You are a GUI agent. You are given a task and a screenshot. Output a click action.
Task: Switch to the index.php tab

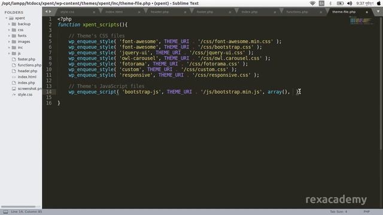(250, 12)
